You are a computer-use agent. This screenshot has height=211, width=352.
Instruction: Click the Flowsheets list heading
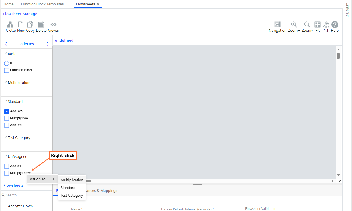pos(13,186)
